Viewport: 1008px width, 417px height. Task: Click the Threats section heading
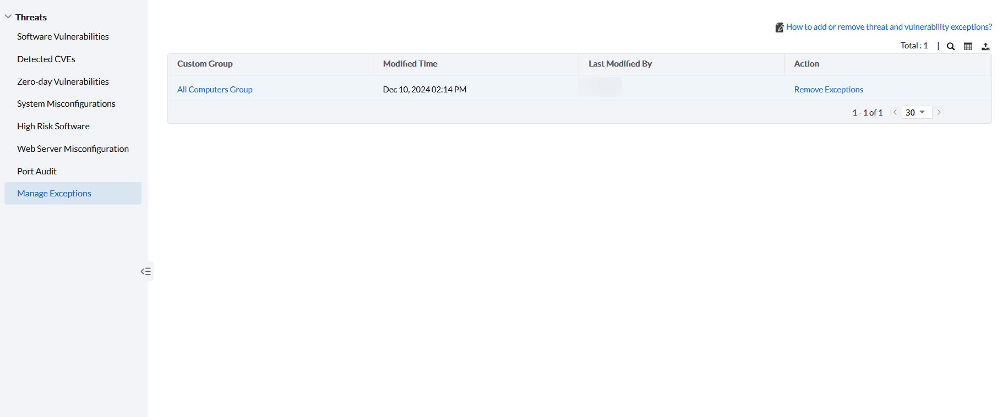(x=31, y=17)
